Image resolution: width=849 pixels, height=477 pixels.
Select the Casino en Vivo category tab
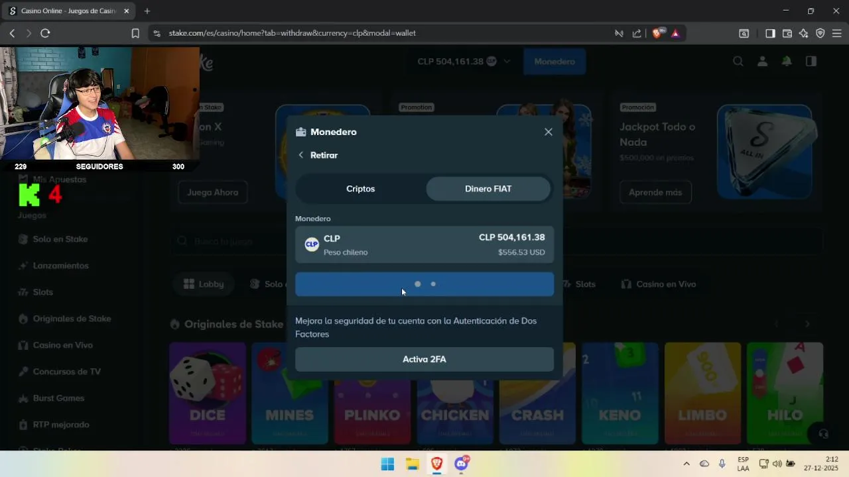[659, 284]
